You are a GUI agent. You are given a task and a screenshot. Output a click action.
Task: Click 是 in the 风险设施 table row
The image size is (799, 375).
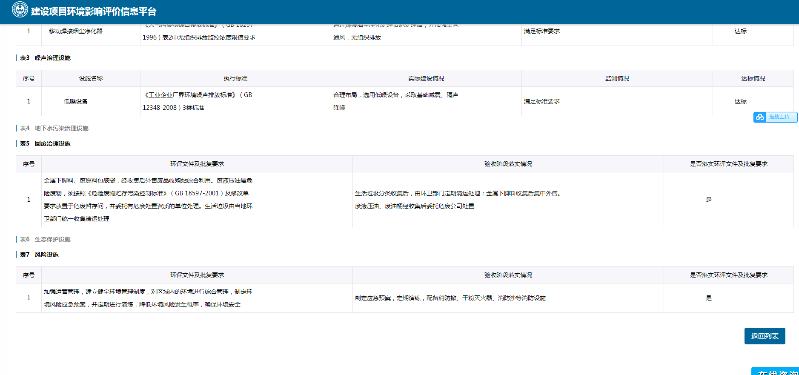click(x=708, y=298)
